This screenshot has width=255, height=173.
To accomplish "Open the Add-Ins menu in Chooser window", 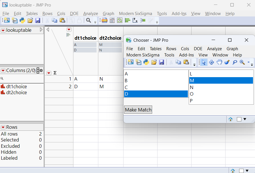I will coord(186,55).
